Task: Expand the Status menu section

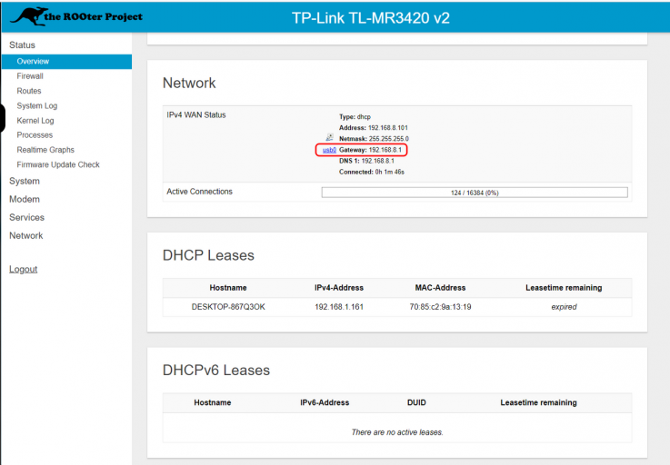Action: [22, 45]
